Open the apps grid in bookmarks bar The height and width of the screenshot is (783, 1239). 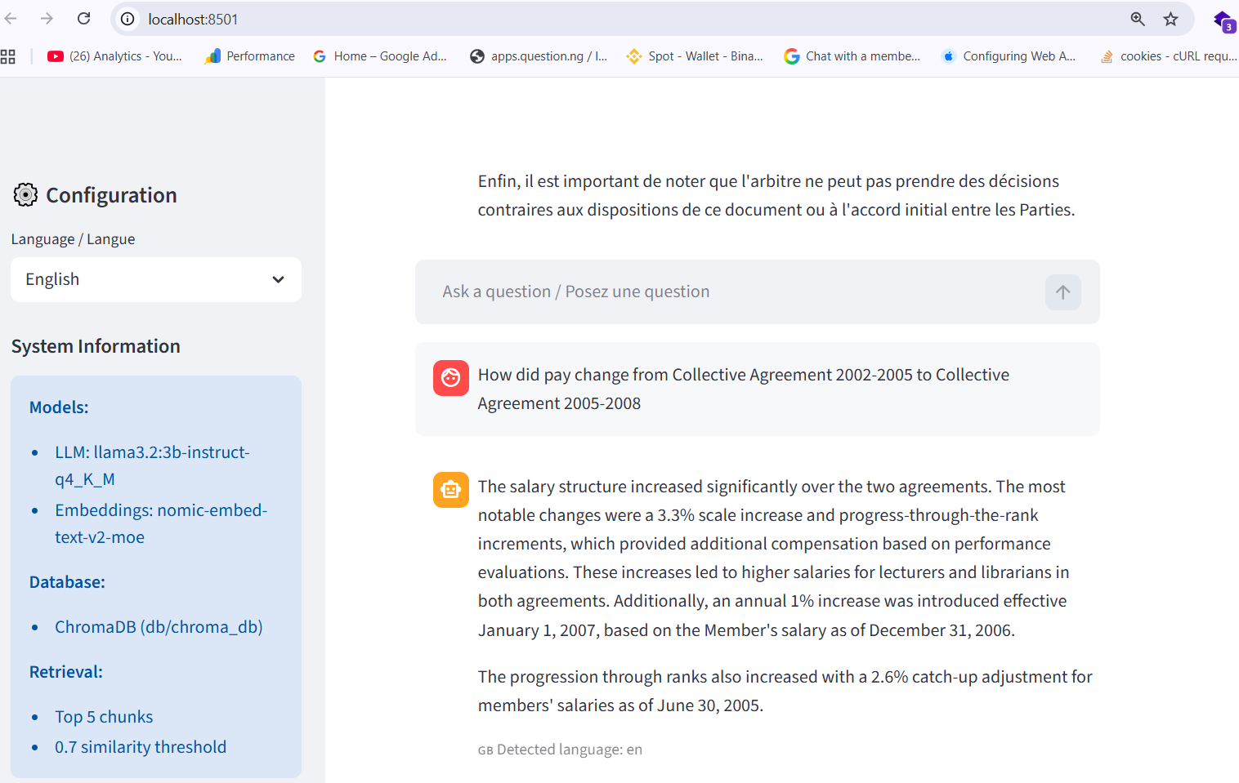(x=8, y=56)
